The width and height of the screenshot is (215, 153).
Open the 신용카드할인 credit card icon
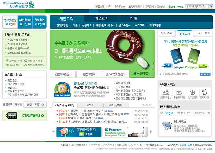(x=165, y=92)
